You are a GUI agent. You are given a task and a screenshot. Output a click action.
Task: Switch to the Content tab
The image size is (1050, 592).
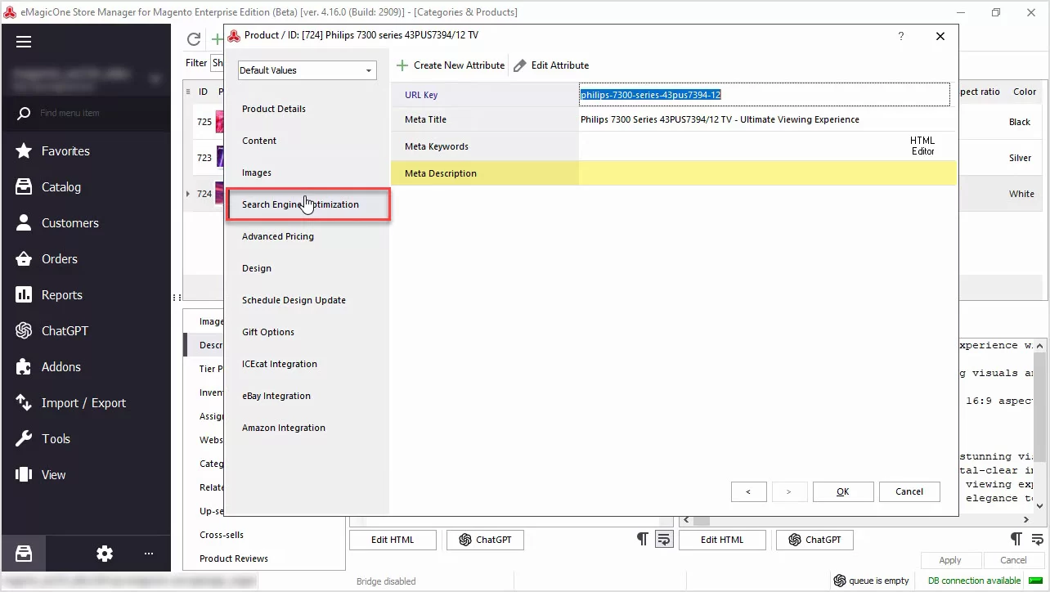tap(259, 141)
